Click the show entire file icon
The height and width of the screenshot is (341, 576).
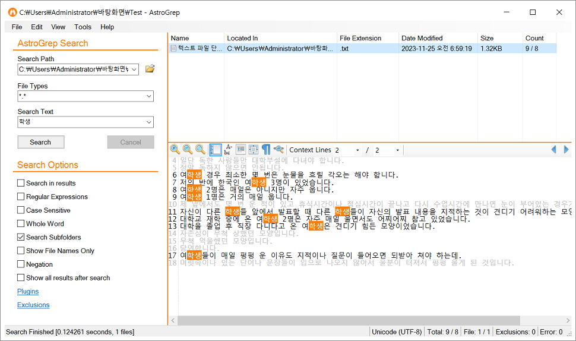click(254, 149)
